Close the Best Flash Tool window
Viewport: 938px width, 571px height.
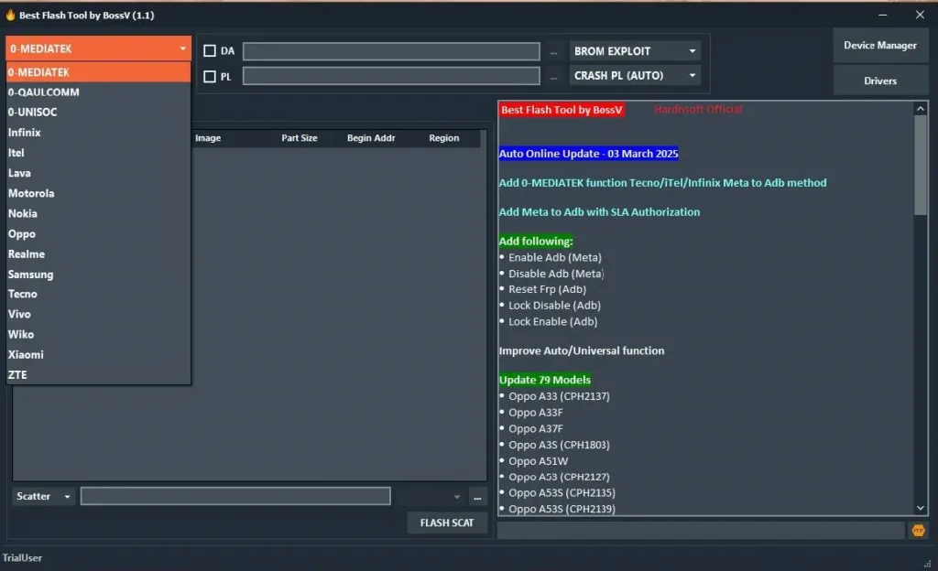pyautogui.click(x=920, y=15)
